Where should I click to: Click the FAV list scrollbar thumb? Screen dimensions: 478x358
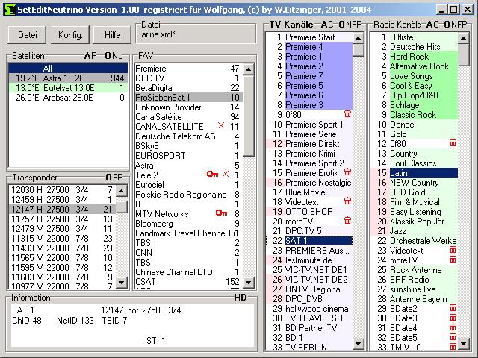pyautogui.click(x=249, y=116)
